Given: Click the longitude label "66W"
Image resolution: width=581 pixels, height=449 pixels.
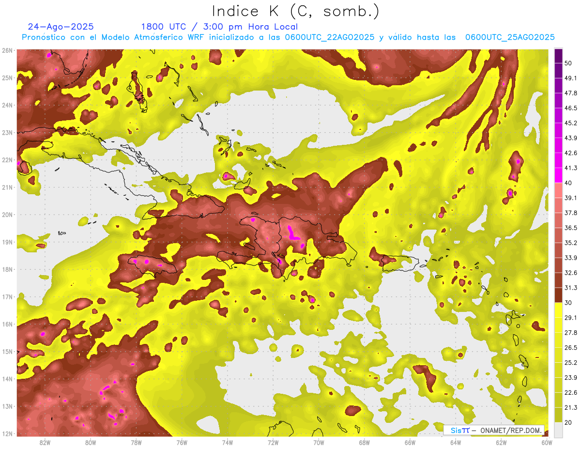Looking at the screenshot, I should (410, 442).
